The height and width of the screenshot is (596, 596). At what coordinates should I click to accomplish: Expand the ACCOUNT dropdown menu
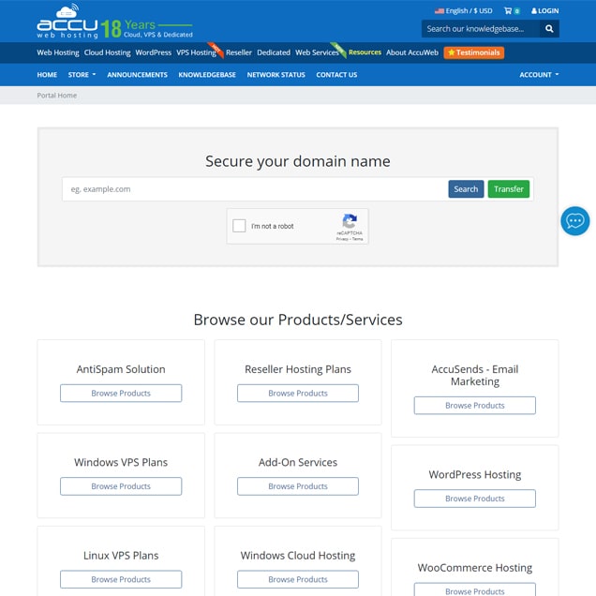(539, 75)
